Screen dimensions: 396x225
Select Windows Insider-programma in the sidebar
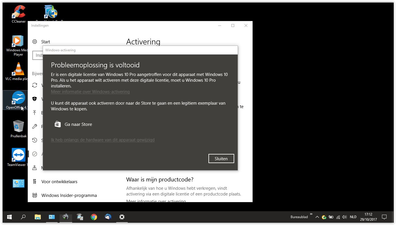pos(69,195)
